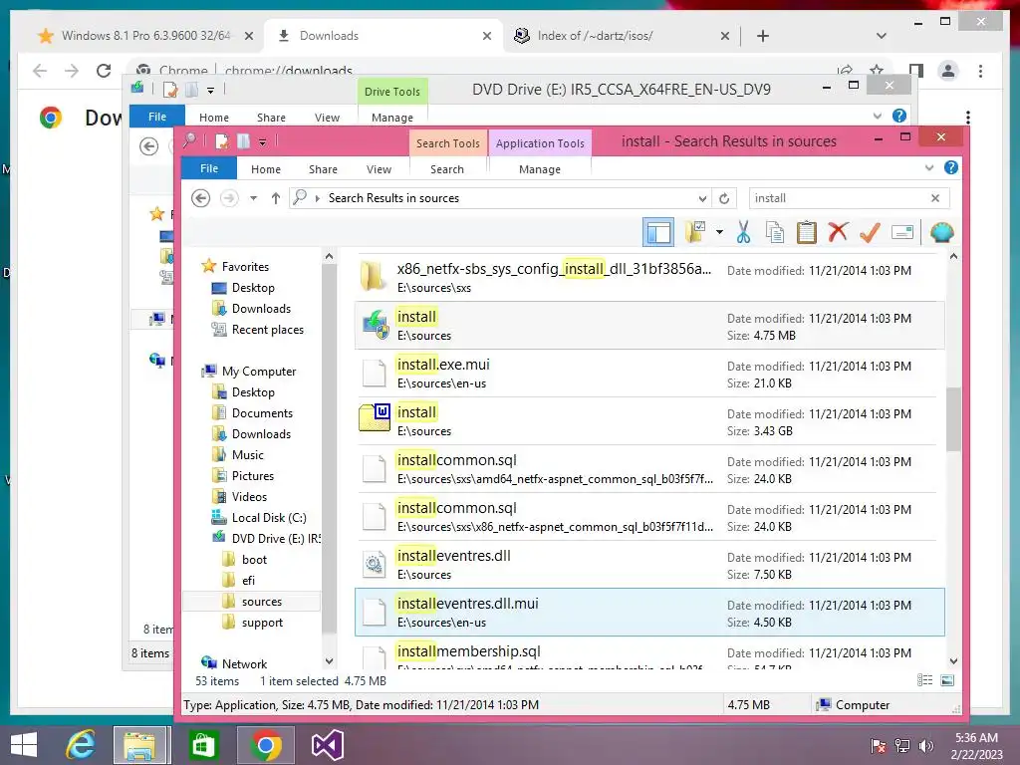The width and height of the screenshot is (1020, 765).
Task: Click the search box containing install
Action: (x=838, y=198)
